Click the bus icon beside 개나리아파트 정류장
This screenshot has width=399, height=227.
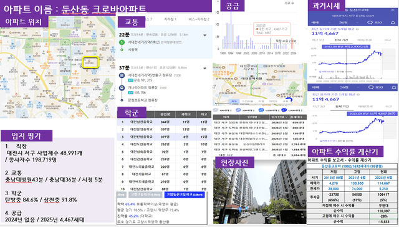tap(122, 88)
